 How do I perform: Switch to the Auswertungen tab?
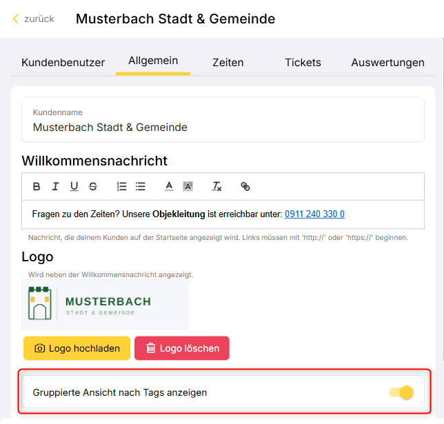pyautogui.click(x=387, y=63)
